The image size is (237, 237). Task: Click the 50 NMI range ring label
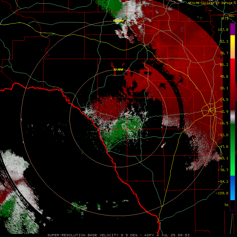(118, 70)
